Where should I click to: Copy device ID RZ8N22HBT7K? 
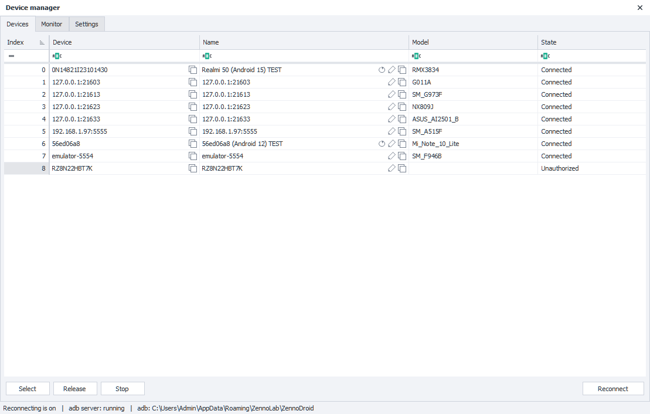coord(193,168)
